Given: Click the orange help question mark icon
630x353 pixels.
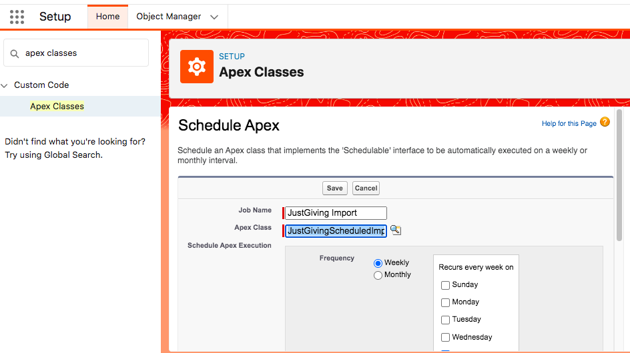Looking at the screenshot, I should pyautogui.click(x=605, y=123).
